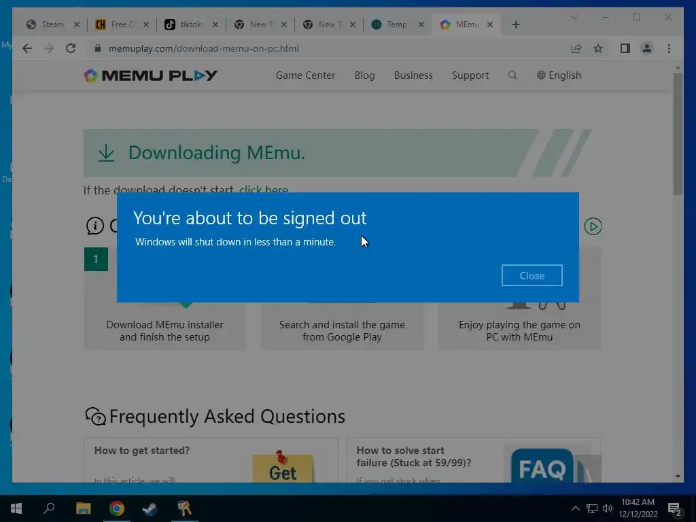Close the Steam tab
Image resolution: width=696 pixels, height=522 pixels.
77,24
